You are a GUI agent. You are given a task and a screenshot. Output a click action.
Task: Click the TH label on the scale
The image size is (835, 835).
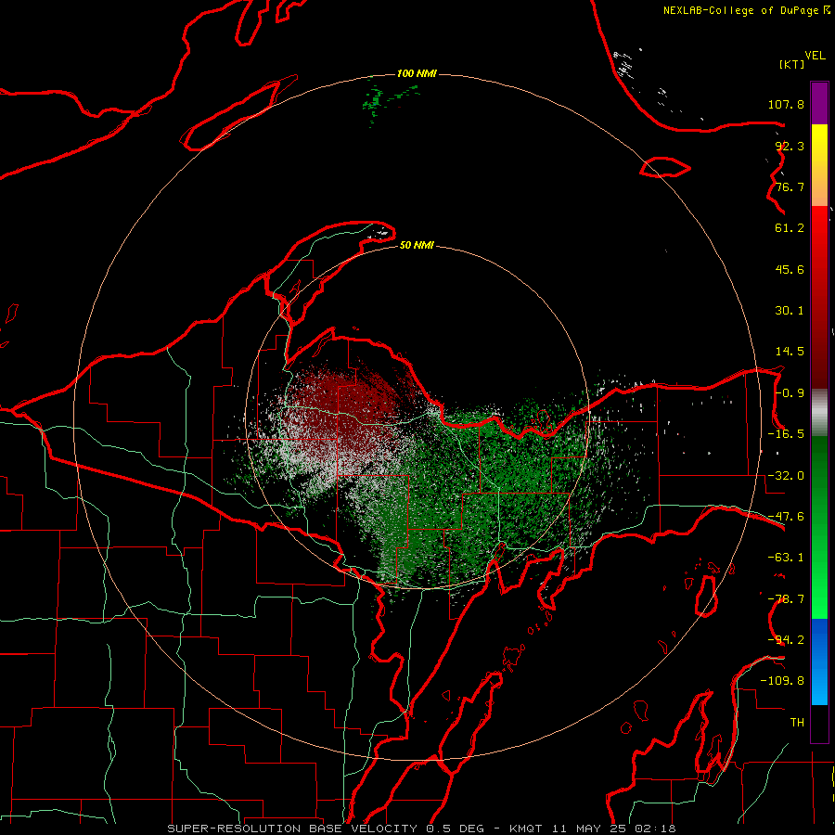coord(797,723)
